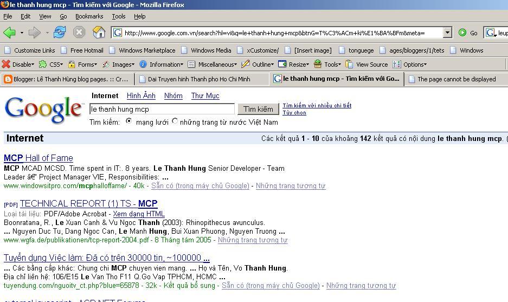Click the green Back arrow button

click(9, 33)
